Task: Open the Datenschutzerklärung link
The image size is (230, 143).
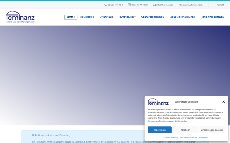Action: coord(189,137)
